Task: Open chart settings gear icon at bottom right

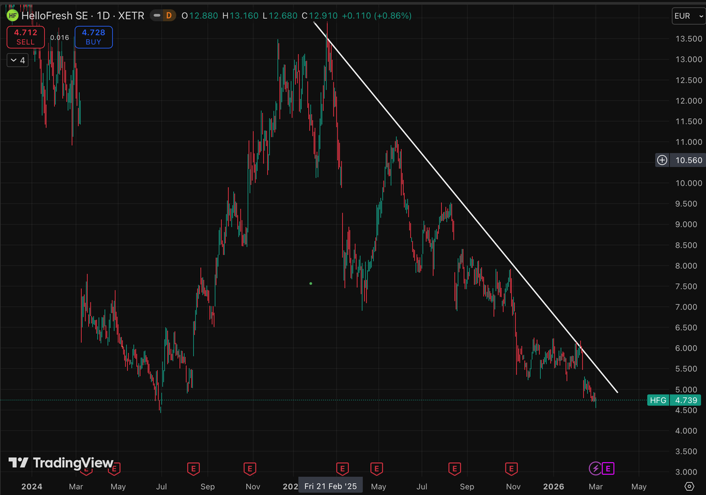Action: point(689,486)
